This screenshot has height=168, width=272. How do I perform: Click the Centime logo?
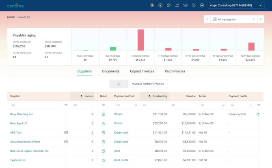point(15,6)
